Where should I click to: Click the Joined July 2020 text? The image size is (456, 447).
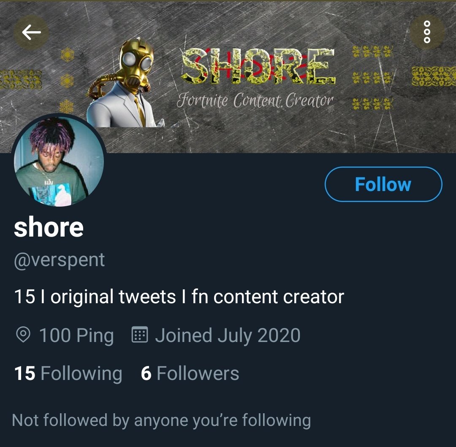pyautogui.click(x=228, y=336)
